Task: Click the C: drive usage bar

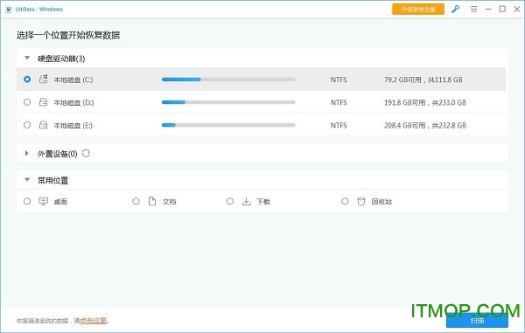Action: pos(228,80)
